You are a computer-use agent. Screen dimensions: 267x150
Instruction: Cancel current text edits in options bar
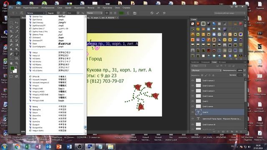152,13
